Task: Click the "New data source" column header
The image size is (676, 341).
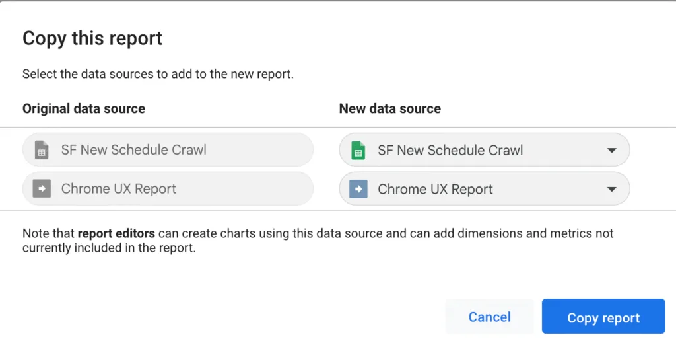Action: tap(389, 108)
